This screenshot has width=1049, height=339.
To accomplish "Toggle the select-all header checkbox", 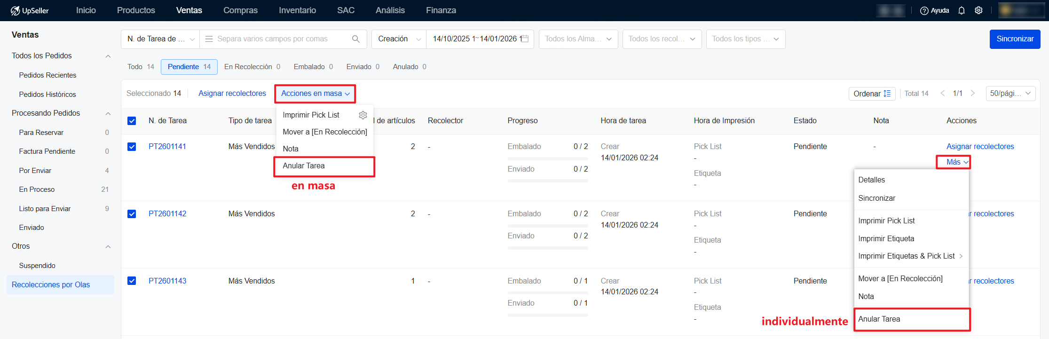I will tap(132, 121).
